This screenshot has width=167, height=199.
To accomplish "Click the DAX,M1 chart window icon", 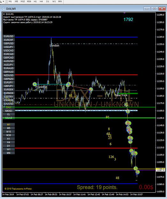I will click(4, 9).
